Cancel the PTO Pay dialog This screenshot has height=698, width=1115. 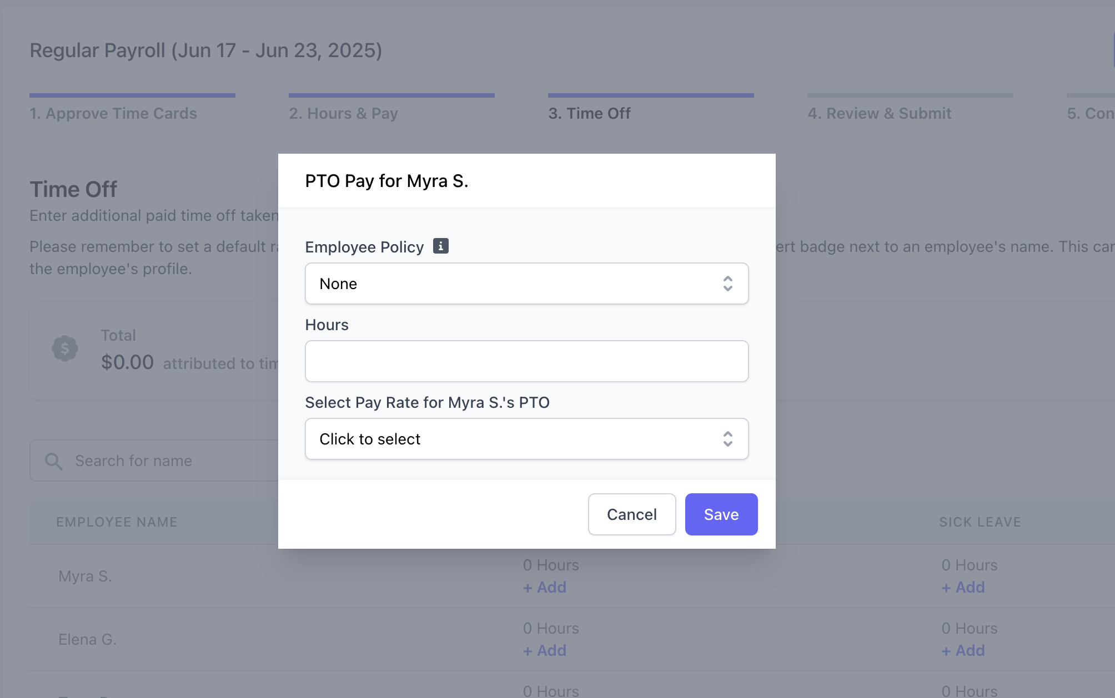coord(632,514)
